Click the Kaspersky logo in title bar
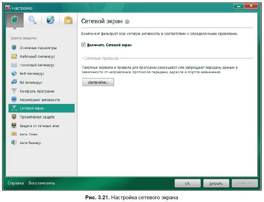 [x=8, y=8]
